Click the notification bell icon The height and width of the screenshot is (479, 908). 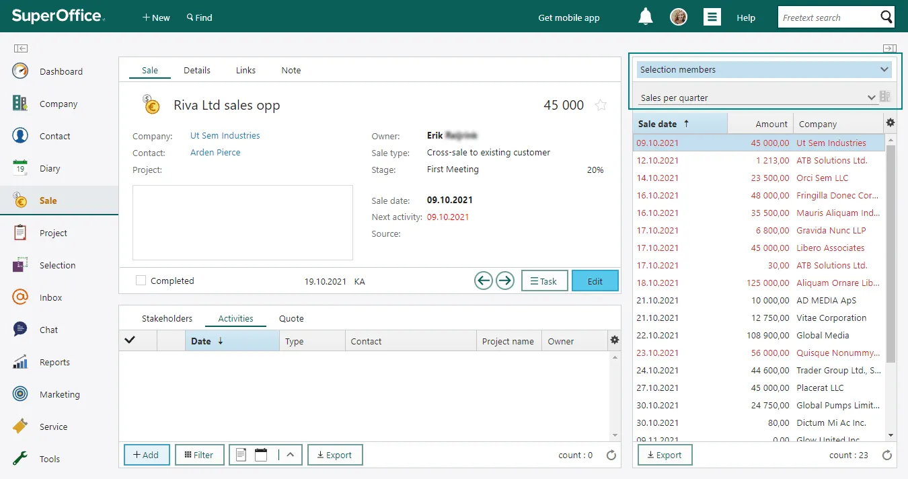tap(645, 17)
